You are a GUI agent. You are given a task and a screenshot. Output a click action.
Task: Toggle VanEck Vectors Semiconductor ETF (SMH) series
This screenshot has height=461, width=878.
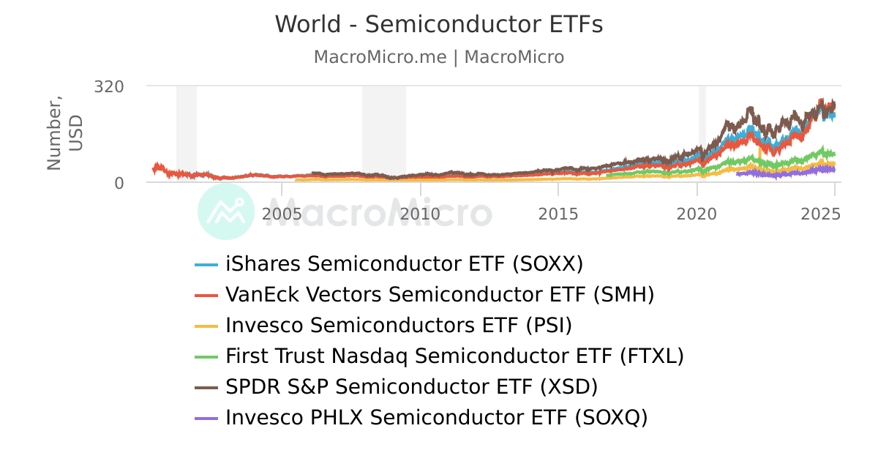(440, 295)
